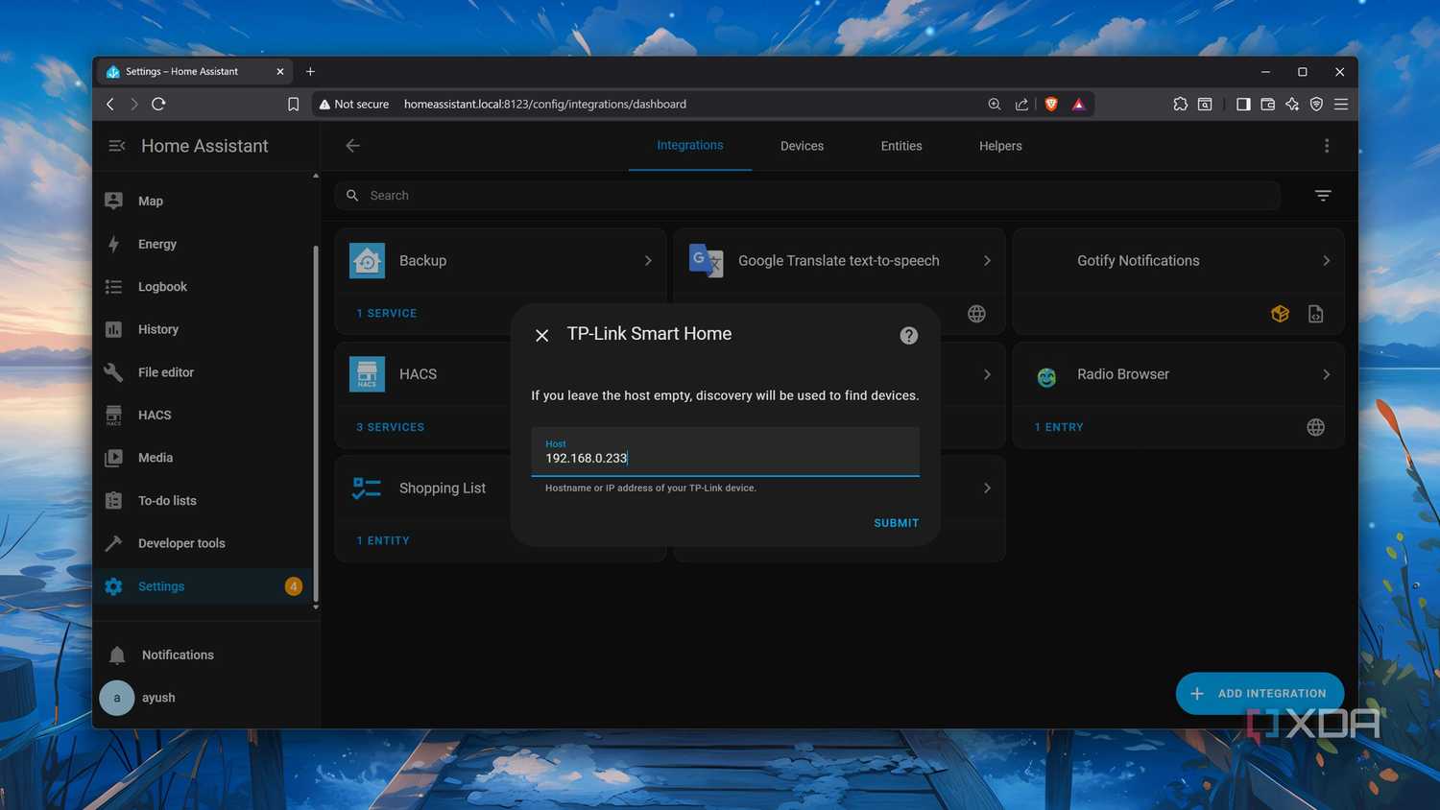Click the browser address bar URL
Viewport: 1440px width, 810px height.
point(544,104)
